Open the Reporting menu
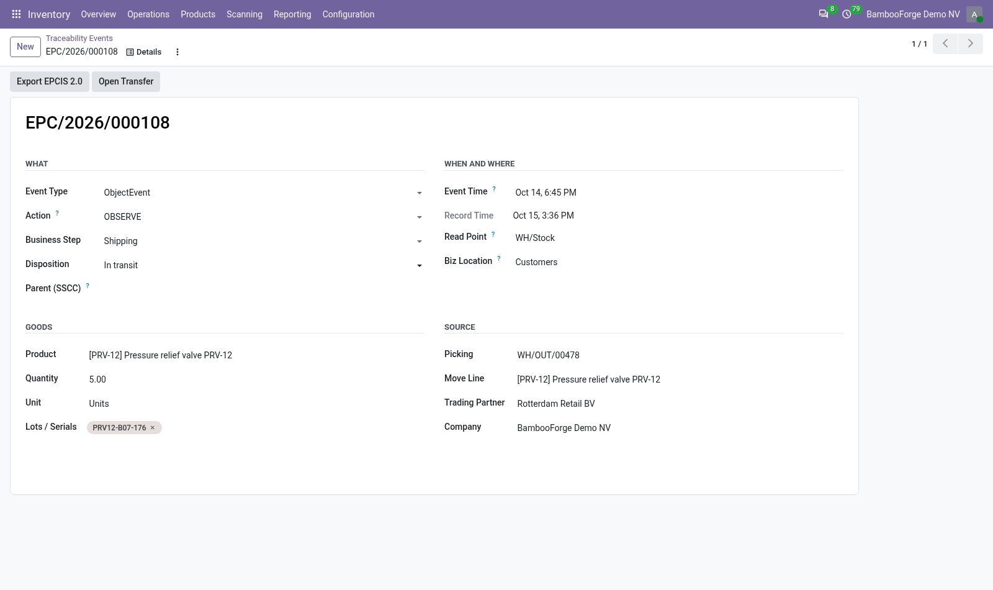The height and width of the screenshot is (590, 993). click(292, 14)
